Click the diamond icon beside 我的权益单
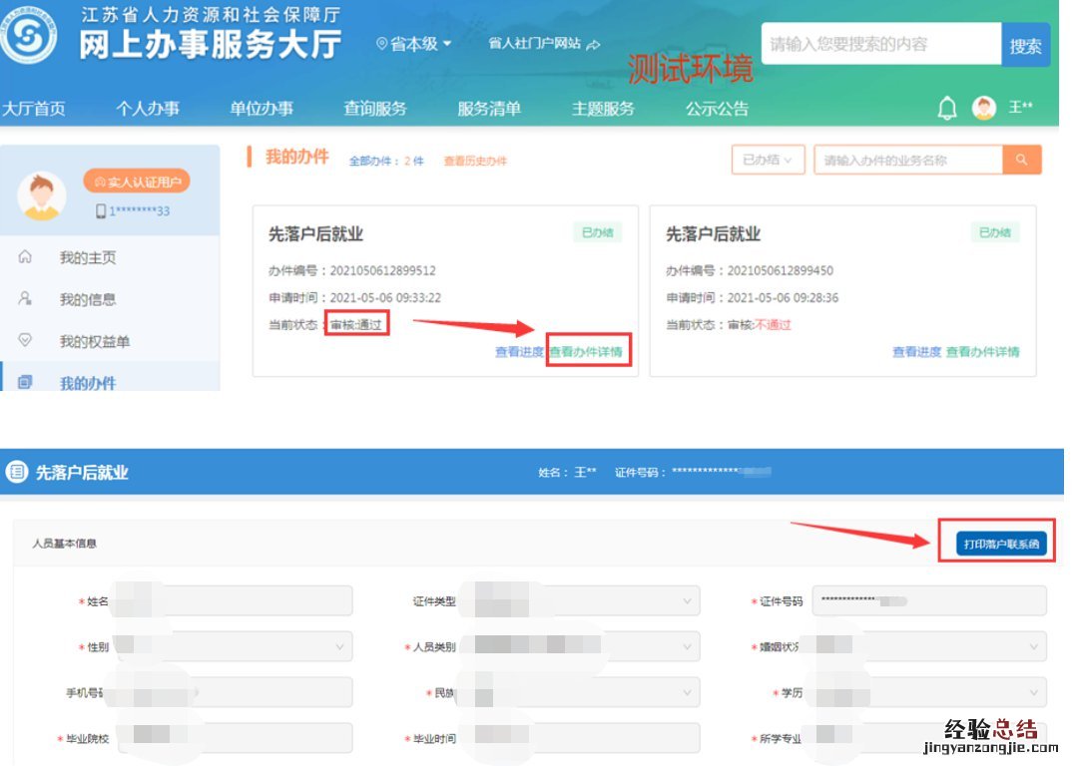 26,341
